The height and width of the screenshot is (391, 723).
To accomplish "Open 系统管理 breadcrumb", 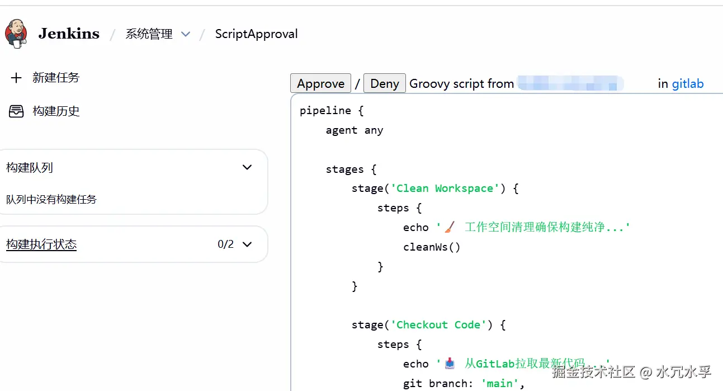I will (x=149, y=34).
